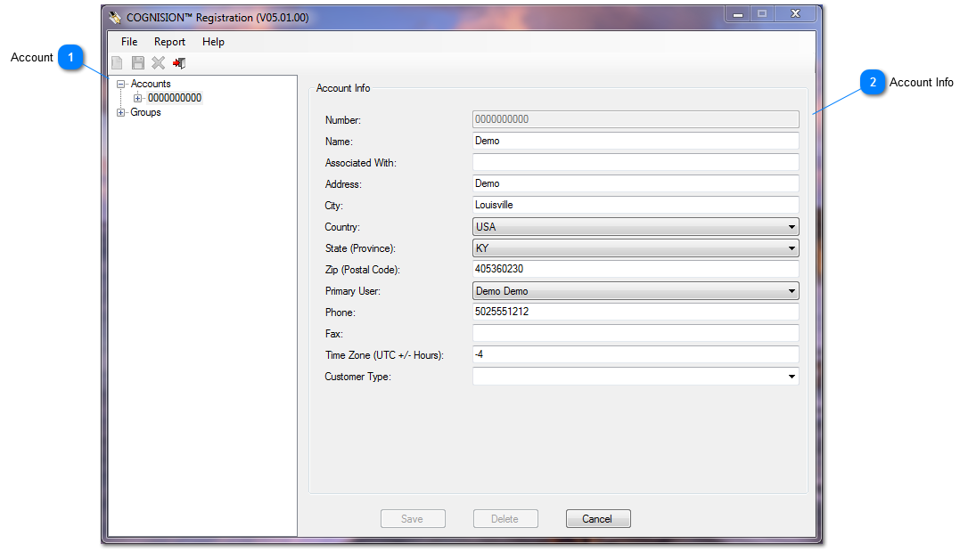Open the Customer Type dropdown
Viewport: 968px width, 552px height.
tap(792, 377)
